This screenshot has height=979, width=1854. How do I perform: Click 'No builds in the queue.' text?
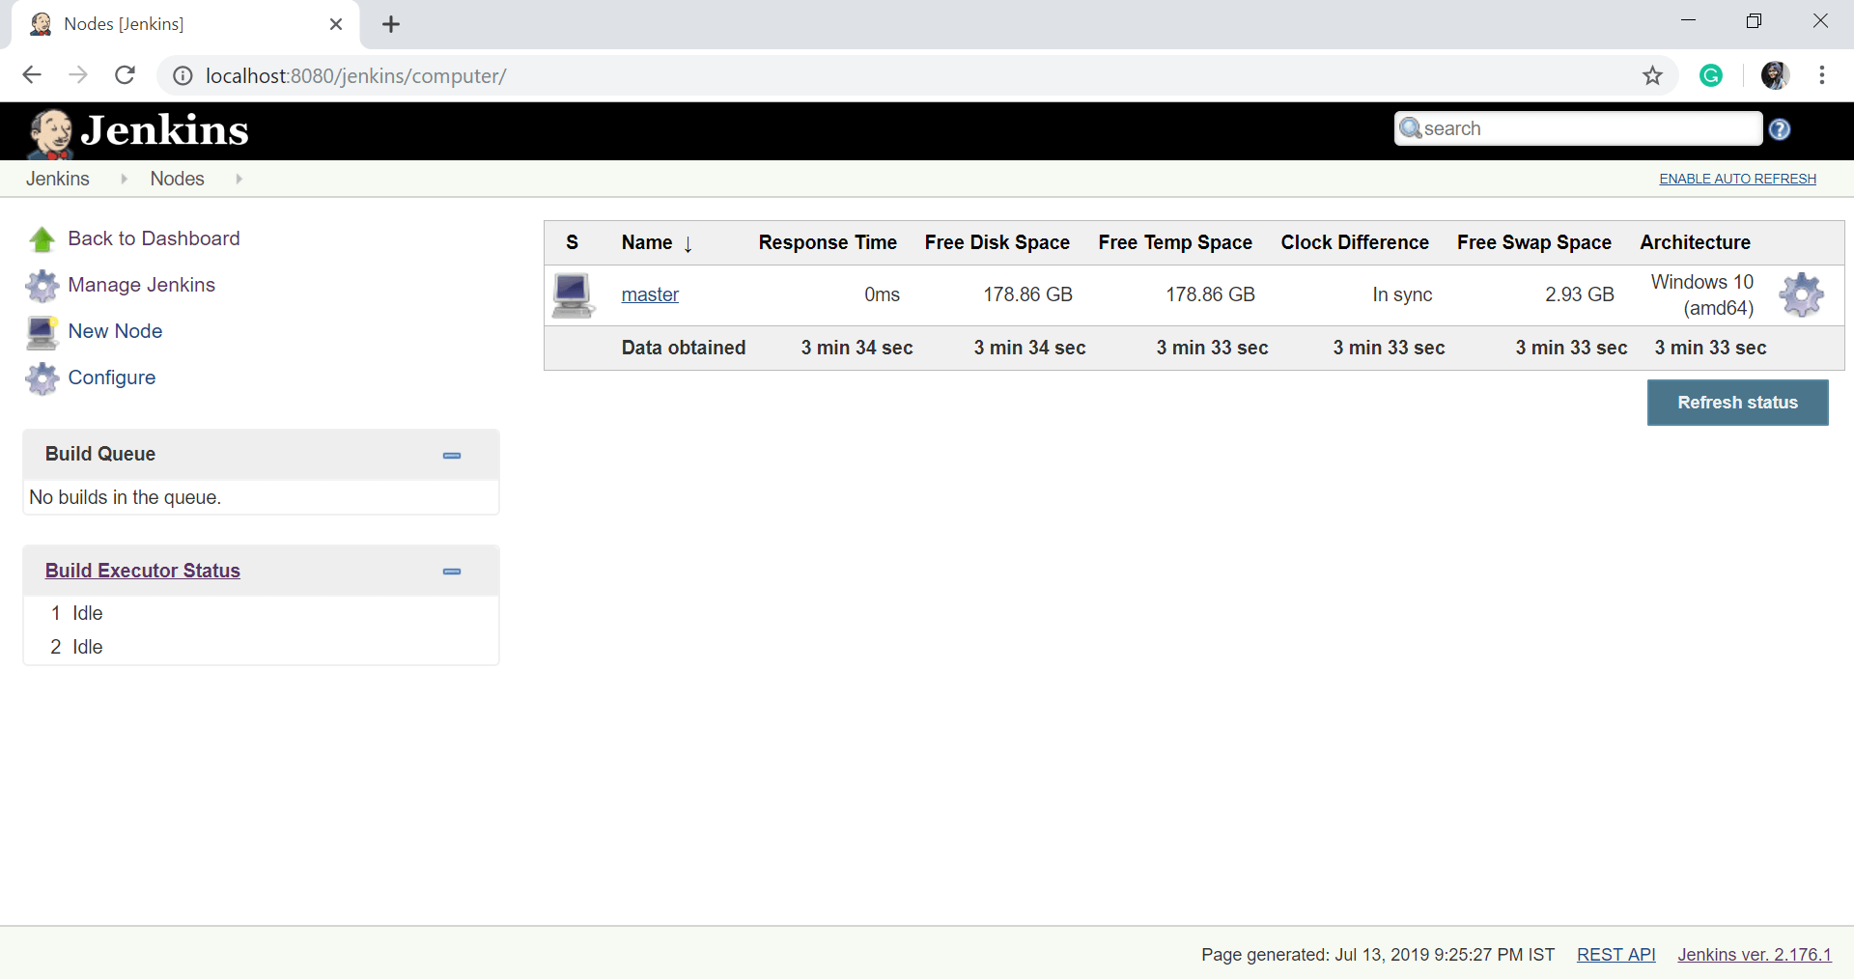click(126, 497)
